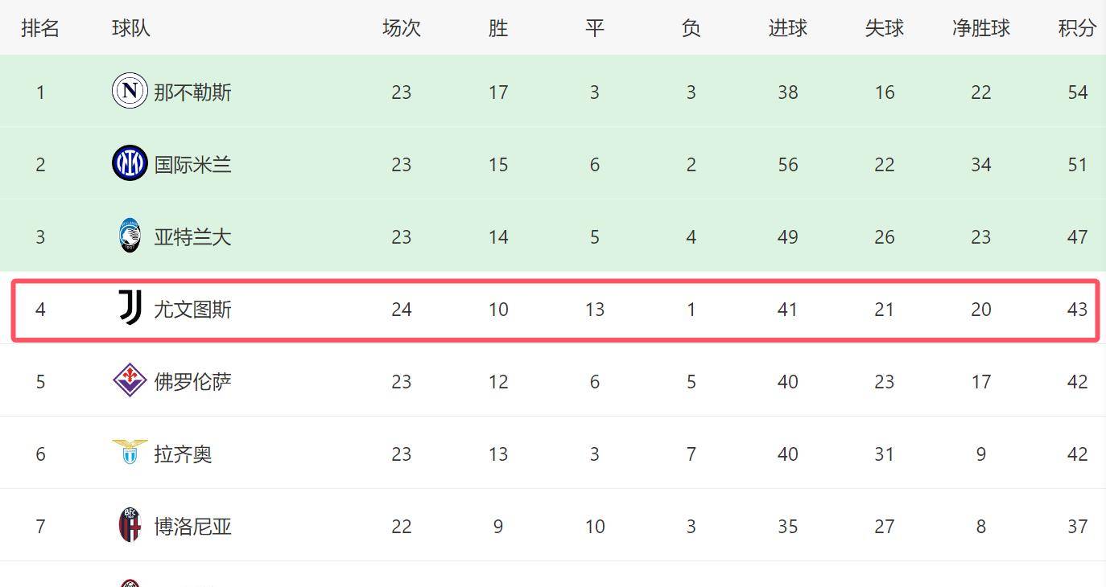Image resolution: width=1106 pixels, height=587 pixels.
Task: Click Juventus points value 43
Action: (1077, 310)
